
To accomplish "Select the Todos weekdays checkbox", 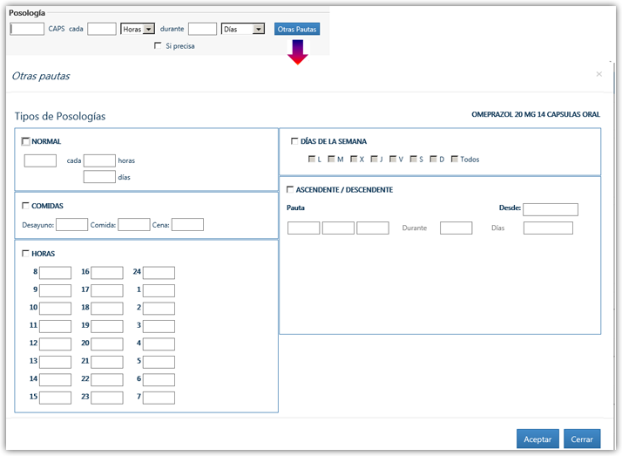I will [455, 160].
